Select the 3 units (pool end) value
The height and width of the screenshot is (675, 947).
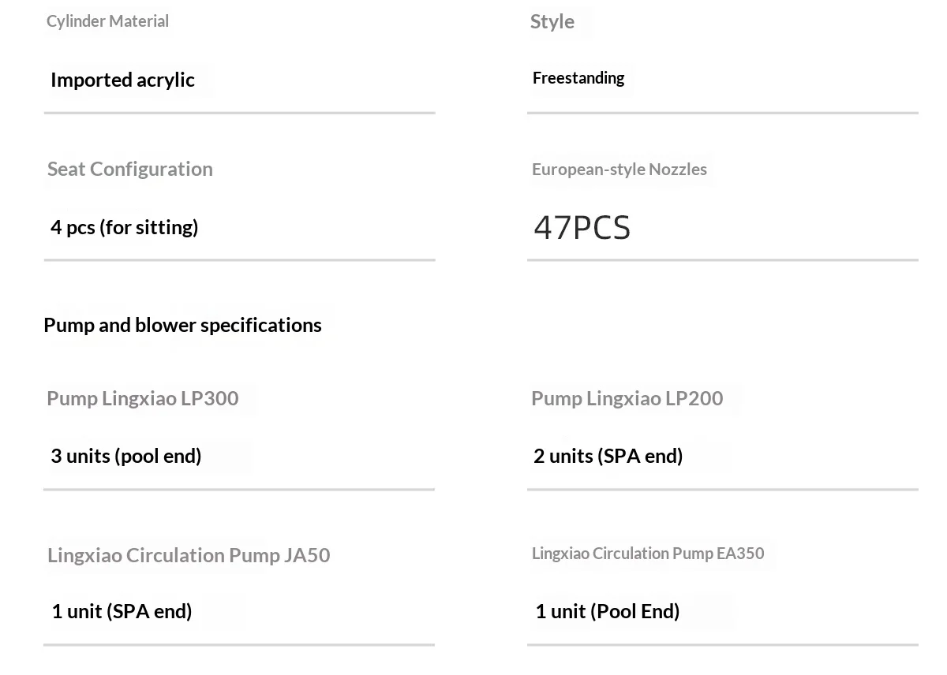[x=126, y=456]
